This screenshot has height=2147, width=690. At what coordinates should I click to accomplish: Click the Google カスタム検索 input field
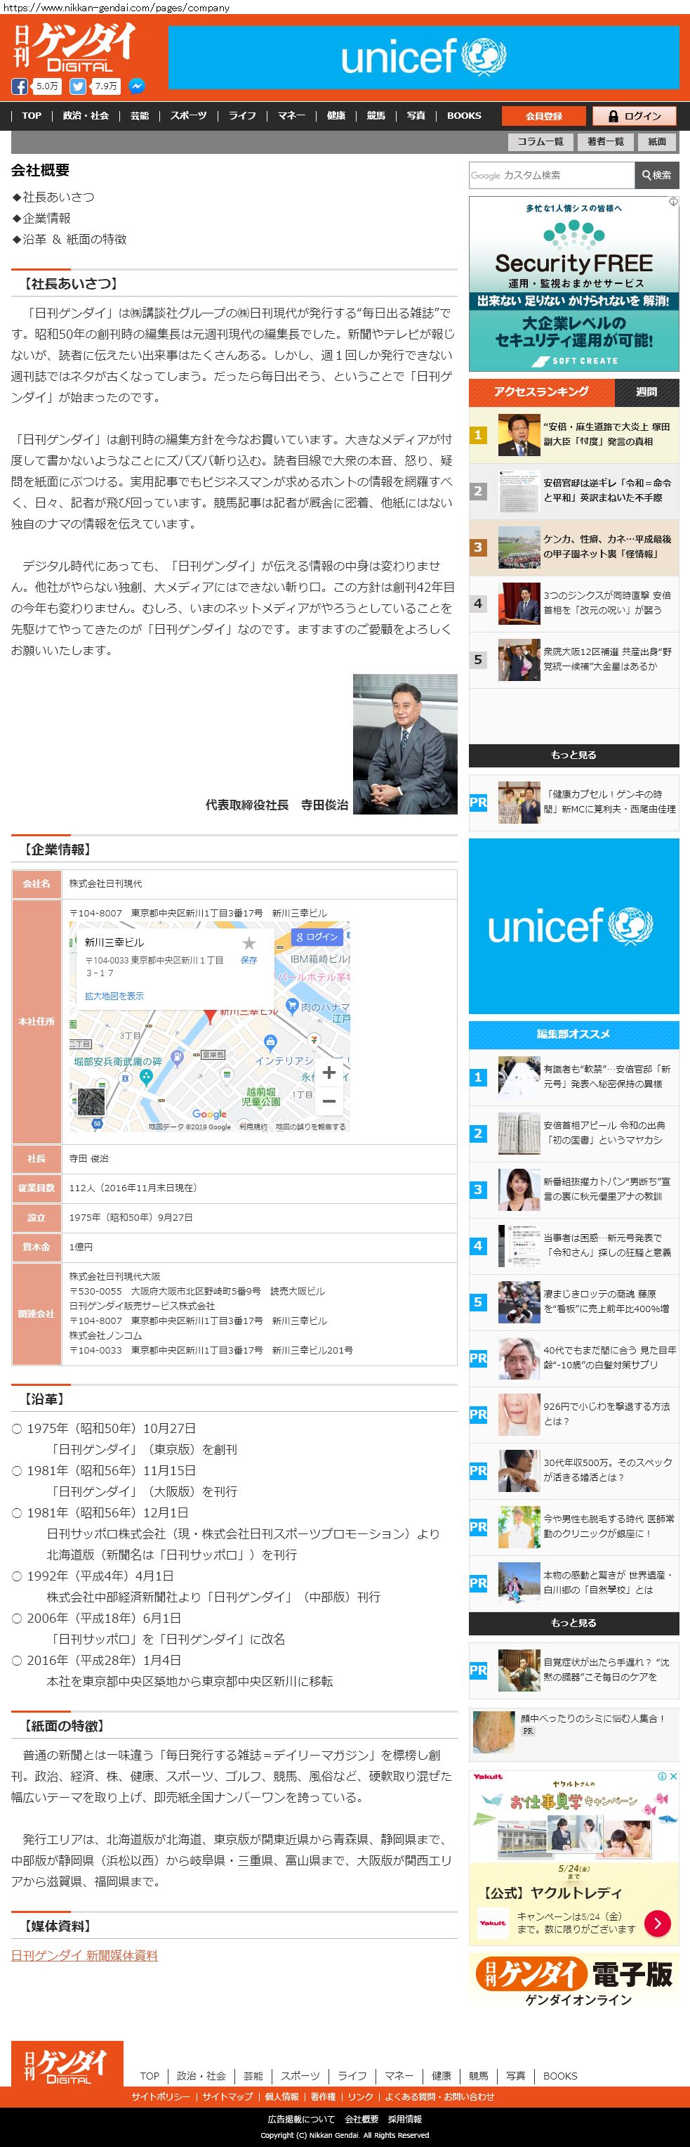pyautogui.click(x=552, y=175)
